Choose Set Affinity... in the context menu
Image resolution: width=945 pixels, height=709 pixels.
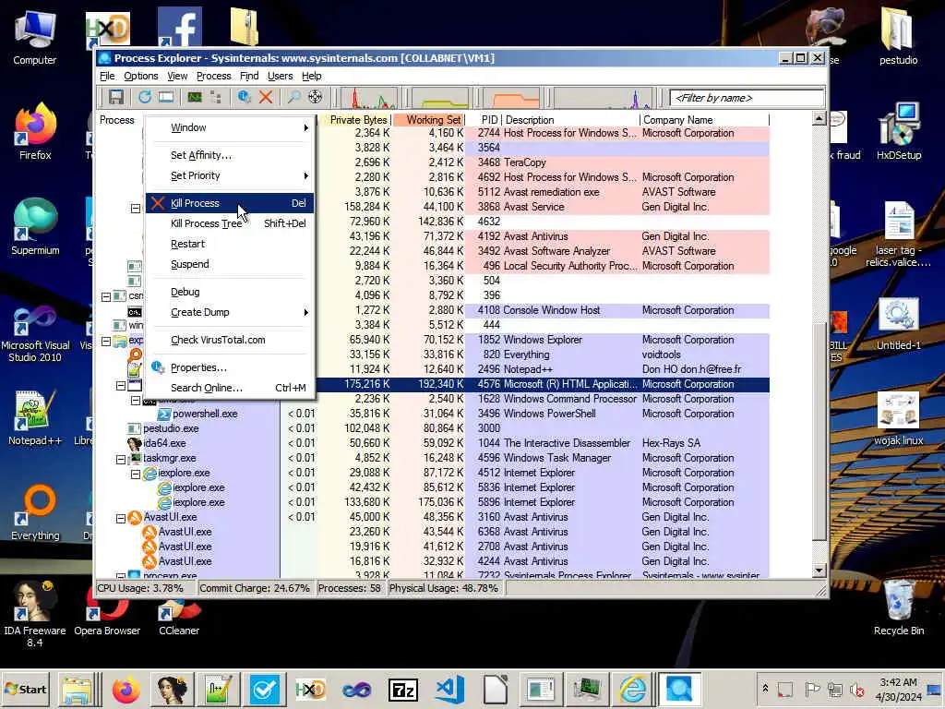(x=230, y=155)
